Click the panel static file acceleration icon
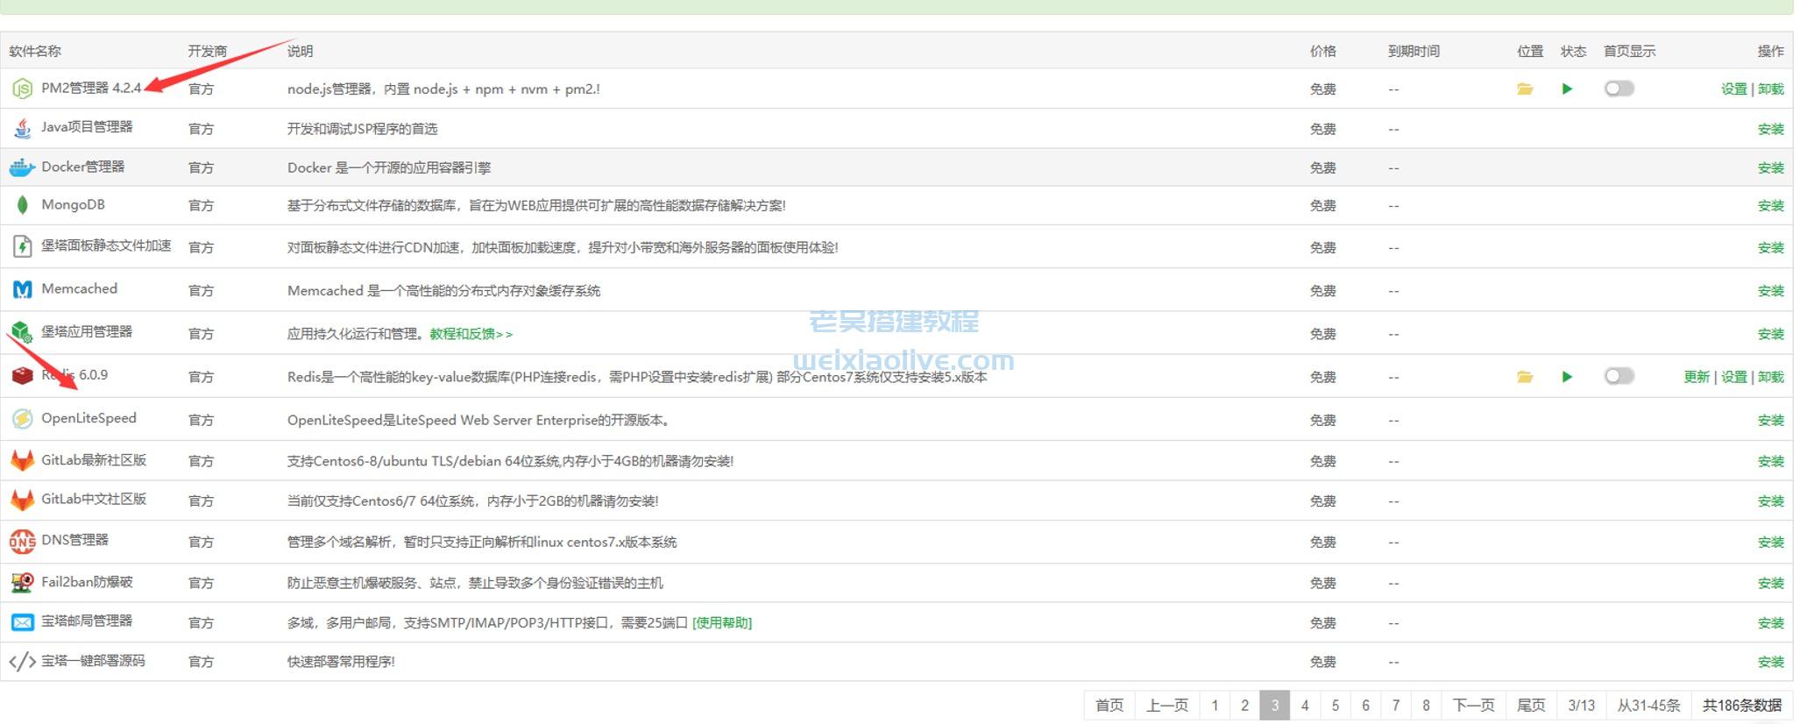The height and width of the screenshot is (724, 1807). click(22, 246)
